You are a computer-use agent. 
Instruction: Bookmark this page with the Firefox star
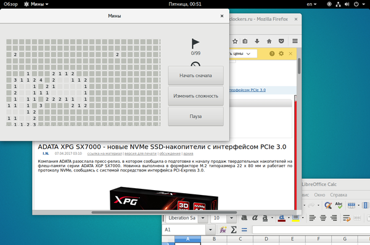(x=235, y=41)
